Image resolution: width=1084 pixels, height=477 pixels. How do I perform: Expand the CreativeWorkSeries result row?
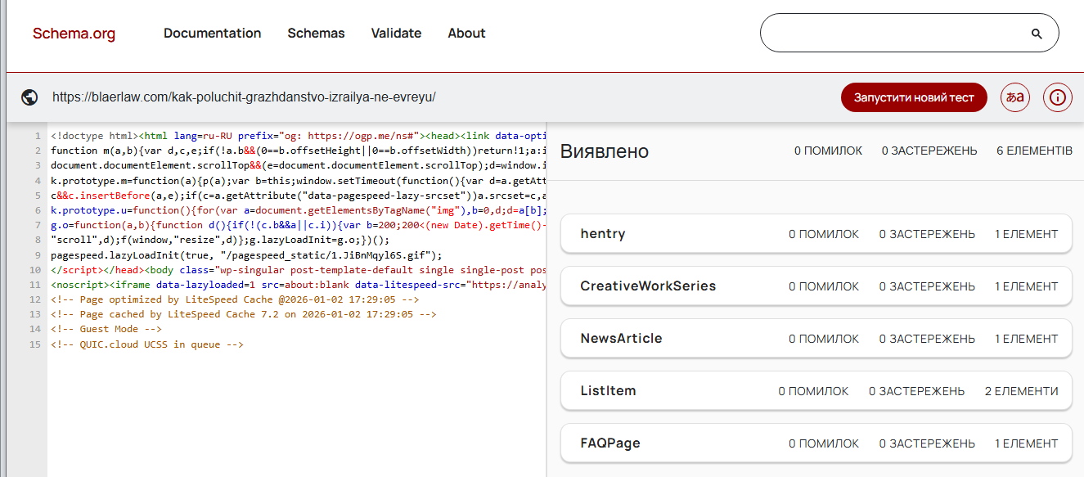816,286
